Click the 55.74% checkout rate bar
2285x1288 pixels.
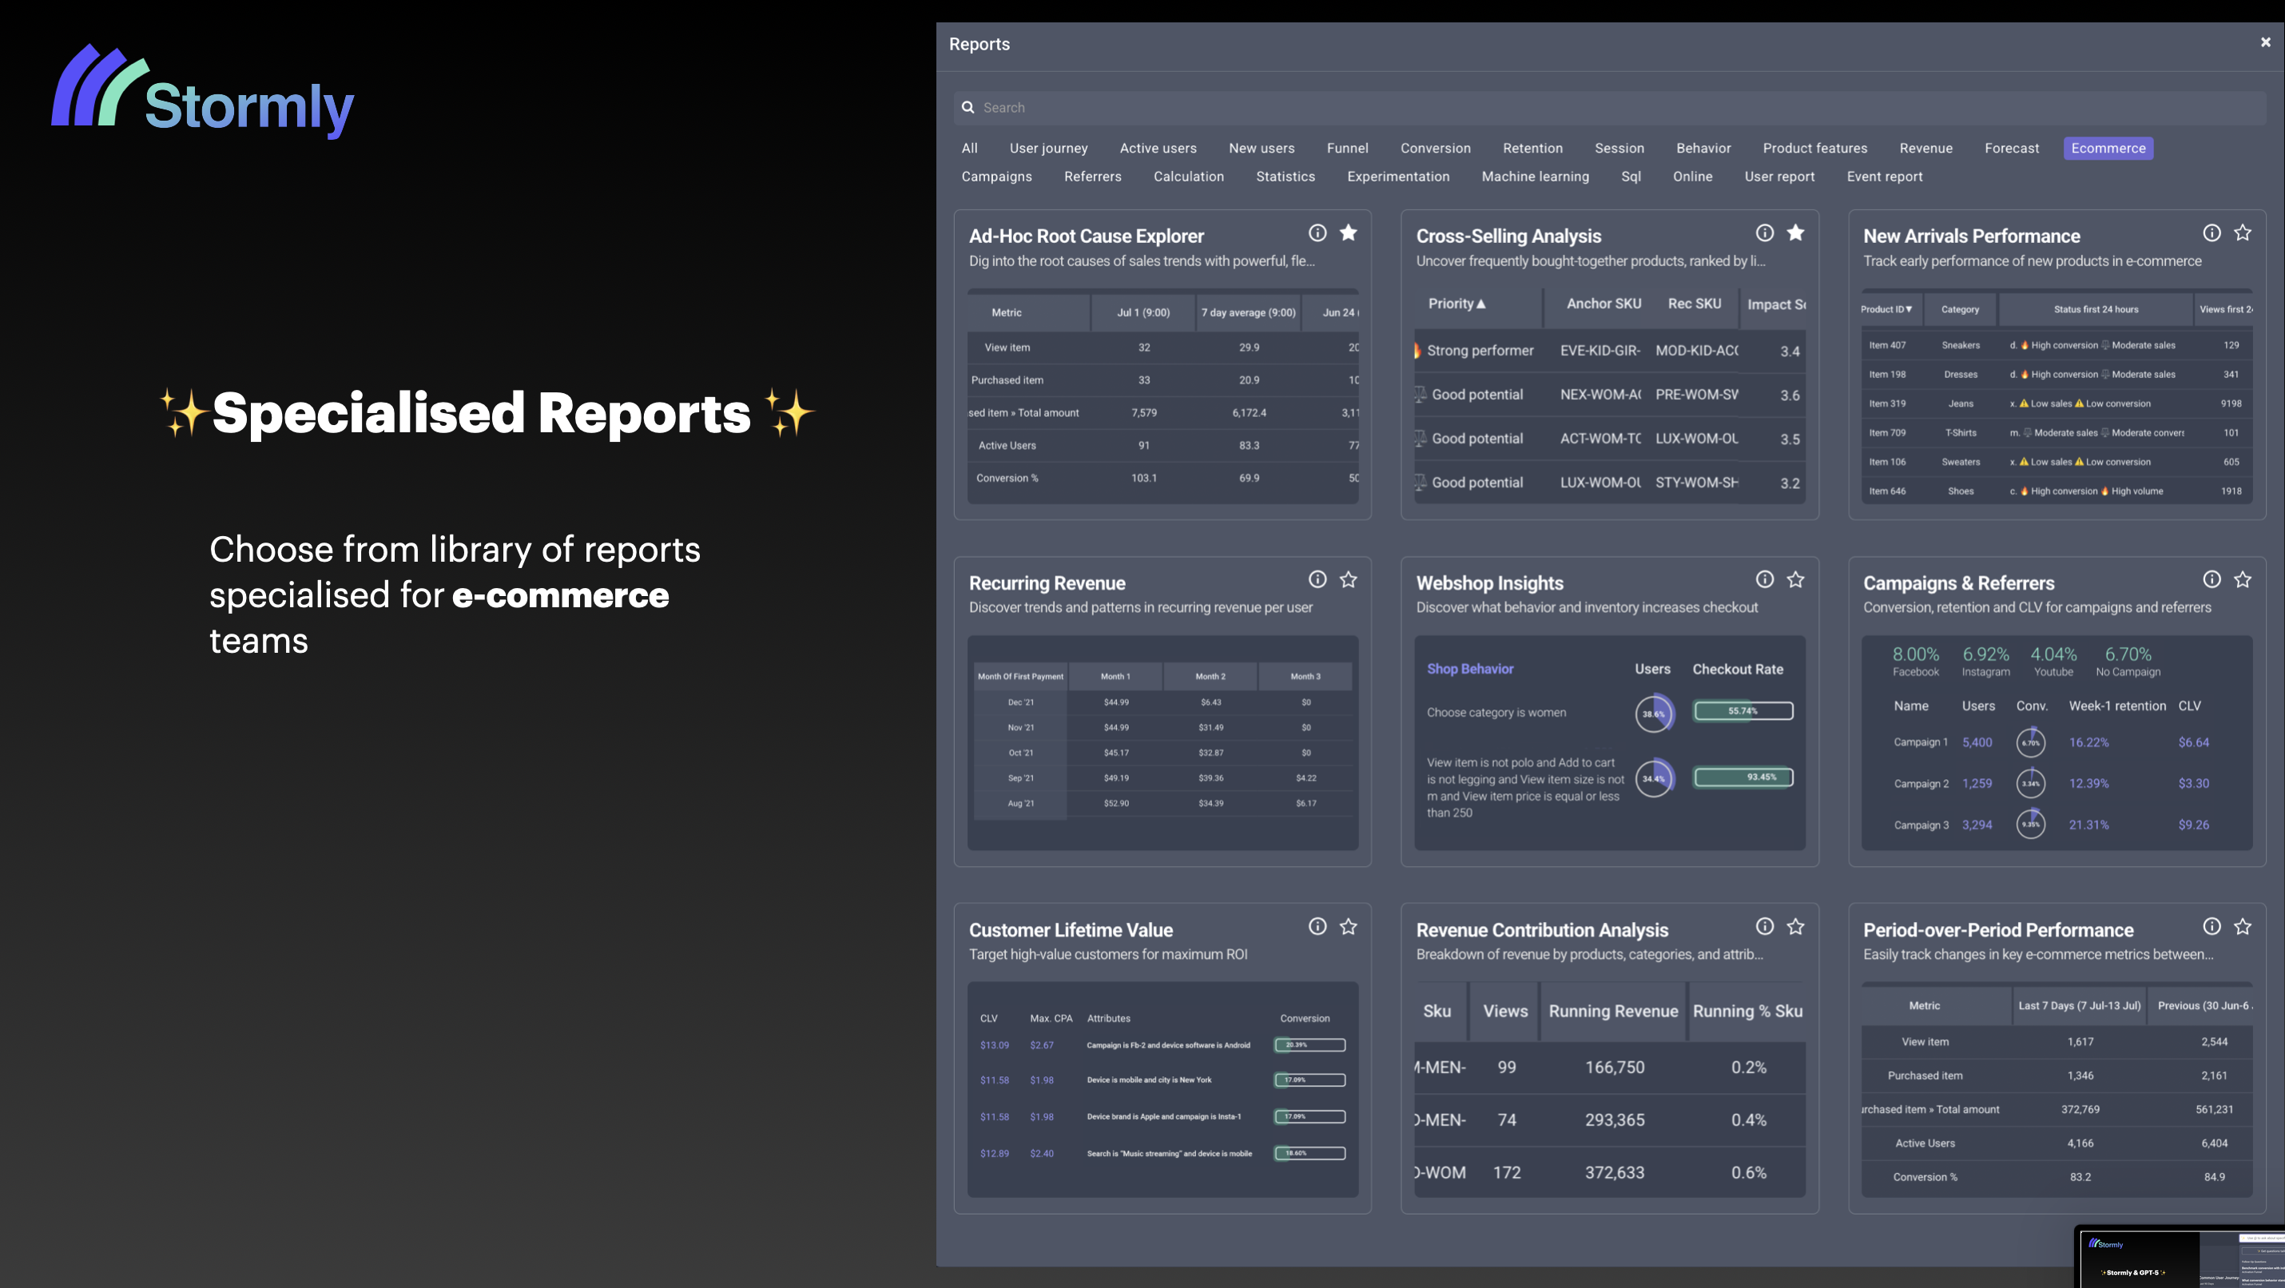(1743, 710)
